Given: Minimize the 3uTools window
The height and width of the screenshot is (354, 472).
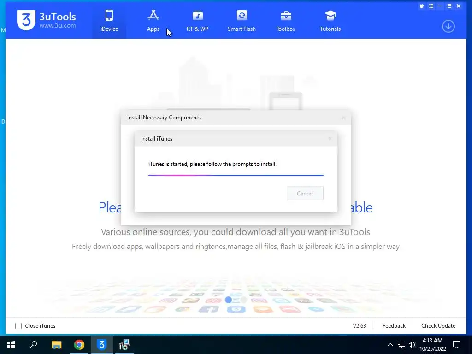Looking at the screenshot, I should pyautogui.click(x=440, y=6).
